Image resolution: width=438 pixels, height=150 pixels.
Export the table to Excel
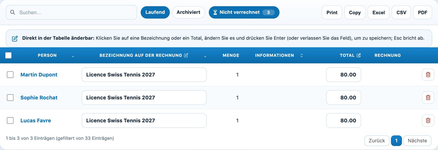379,13
